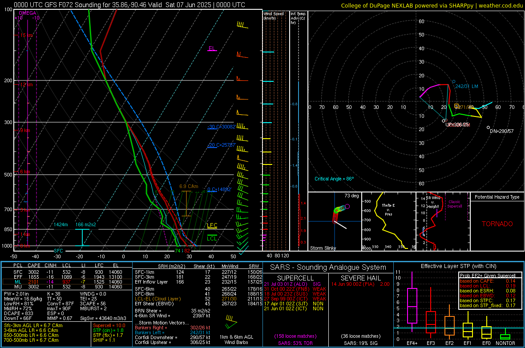
Task: Click the 'DownT = 66F' value
Action: (x=18, y=318)
